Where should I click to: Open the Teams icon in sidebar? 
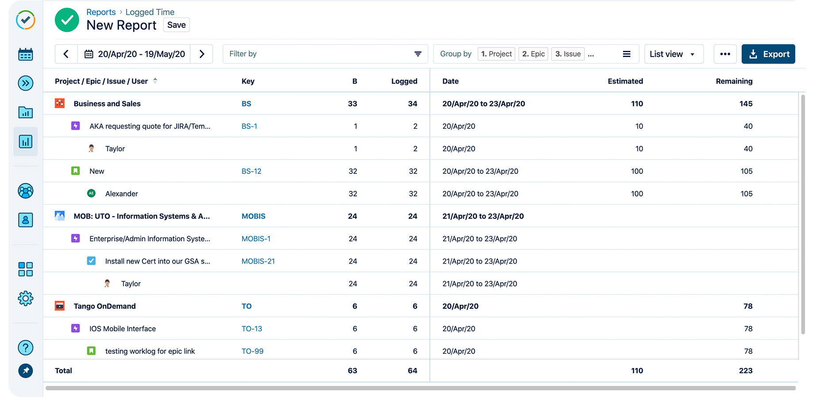26,191
